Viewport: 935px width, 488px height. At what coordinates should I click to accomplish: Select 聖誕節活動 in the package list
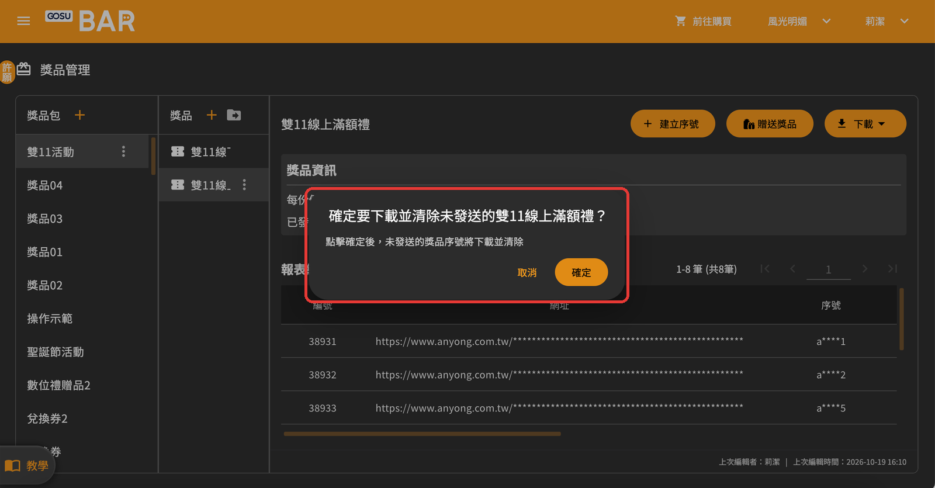82,352
